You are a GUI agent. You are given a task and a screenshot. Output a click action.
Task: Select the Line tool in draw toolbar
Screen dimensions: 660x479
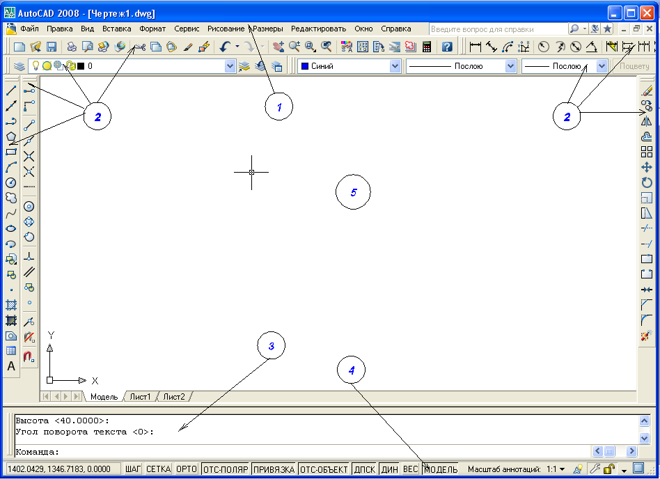pyautogui.click(x=11, y=90)
